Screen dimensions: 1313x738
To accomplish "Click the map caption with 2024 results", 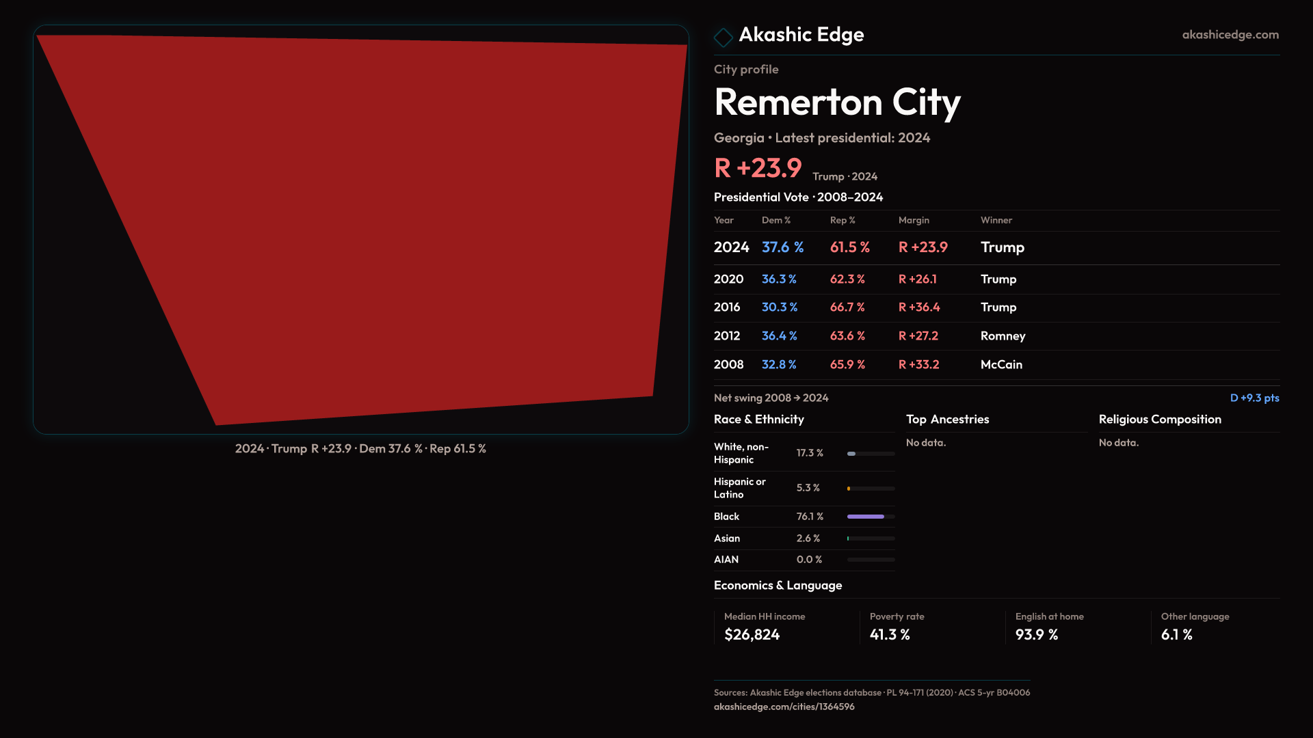I will click(360, 449).
